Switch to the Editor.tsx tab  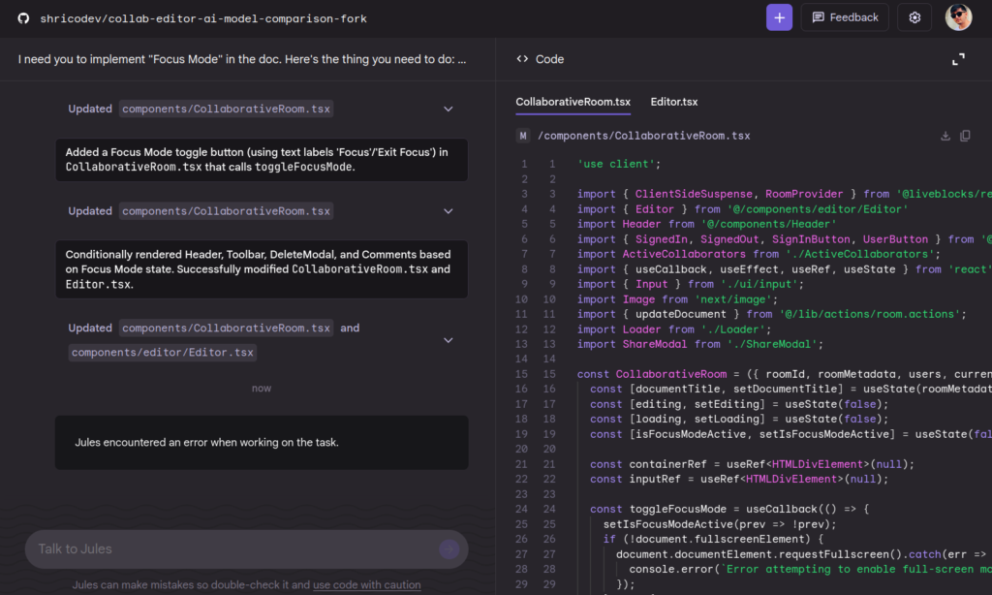click(x=674, y=102)
